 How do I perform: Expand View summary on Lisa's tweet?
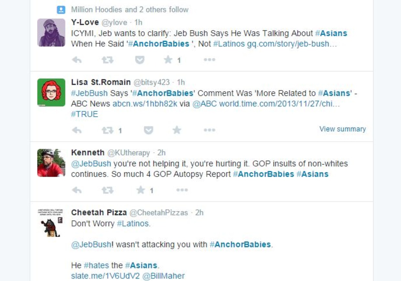click(x=343, y=129)
